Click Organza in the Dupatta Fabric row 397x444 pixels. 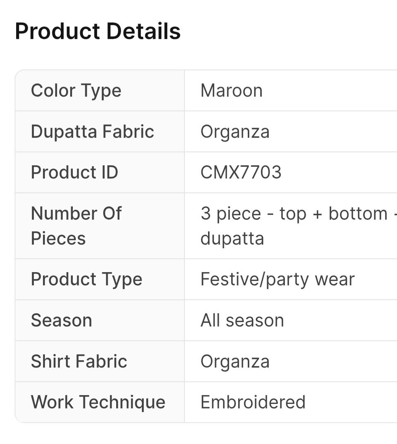(x=235, y=131)
